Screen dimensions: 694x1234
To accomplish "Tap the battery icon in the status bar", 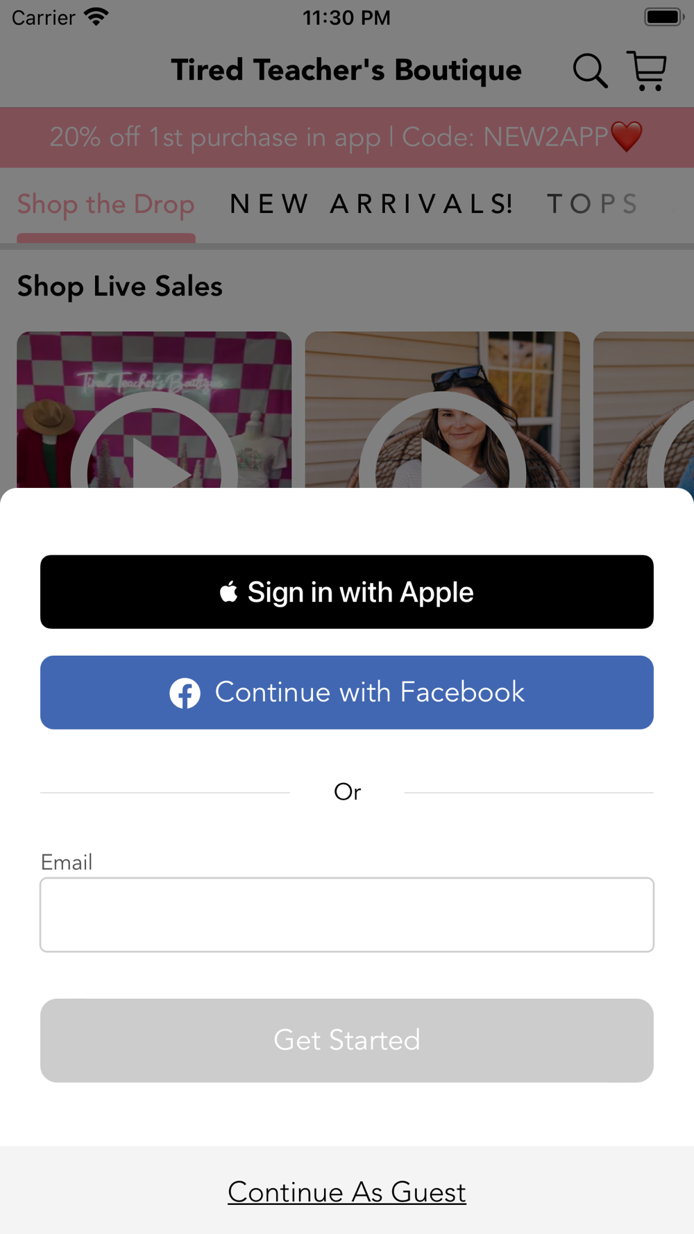I will pos(663,17).
